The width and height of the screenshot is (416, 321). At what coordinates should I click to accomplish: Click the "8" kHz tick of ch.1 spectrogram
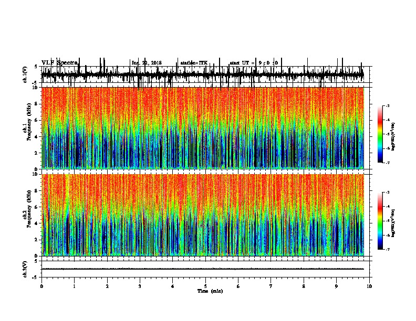click(x=37, y=104)
